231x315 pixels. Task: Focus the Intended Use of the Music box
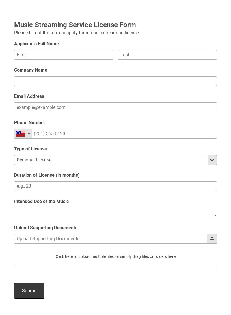pyautogui.click(x=115, y=213)
